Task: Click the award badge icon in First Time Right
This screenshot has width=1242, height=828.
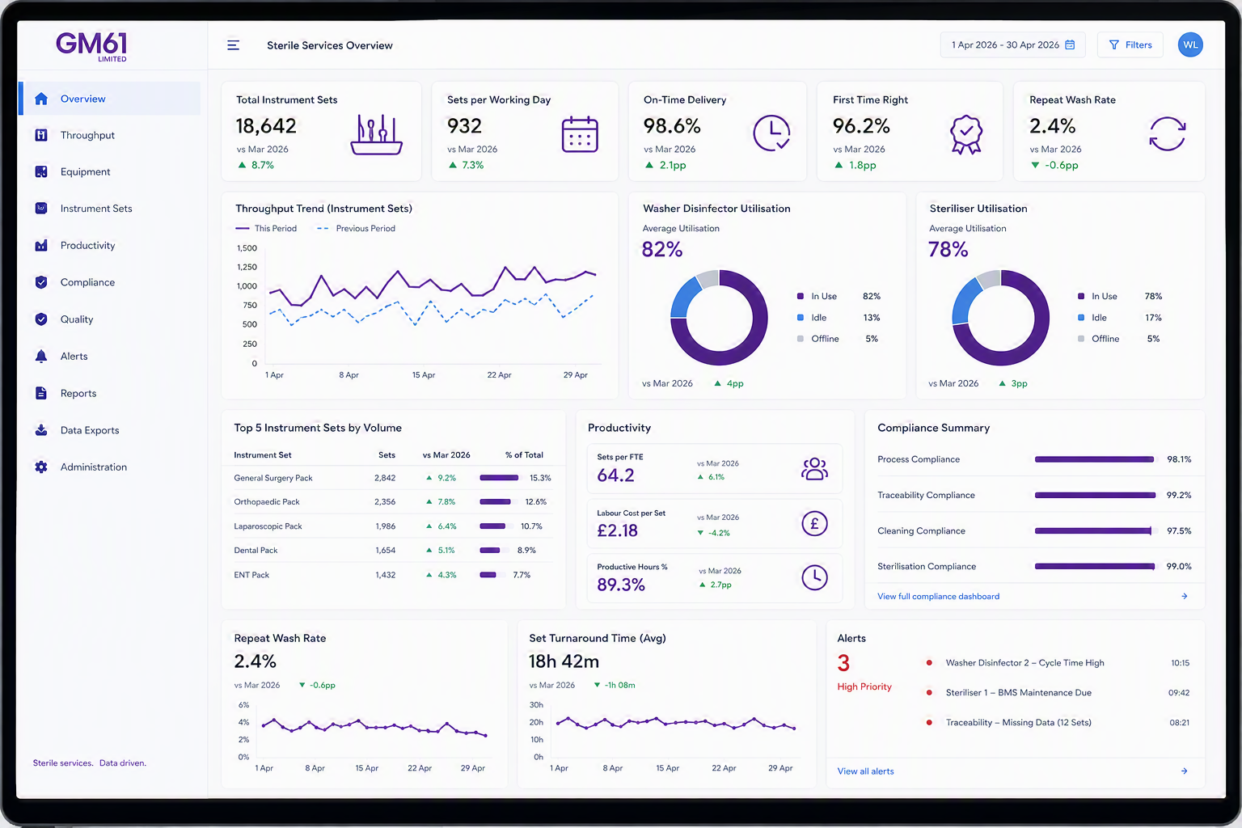Action: point(966,134)
